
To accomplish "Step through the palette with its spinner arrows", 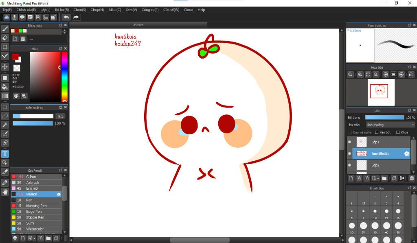I will 64,31.
